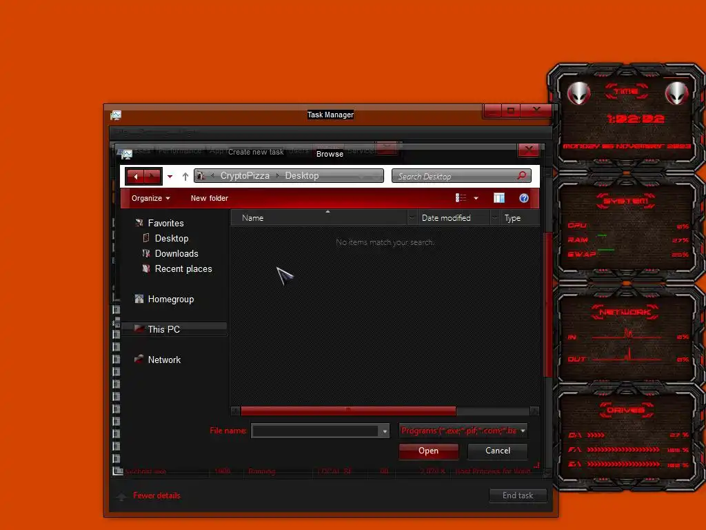Open Recent places in Favorites
This screenshot has width=706, height=530.
pyautogui.click(x=183, y=269)
